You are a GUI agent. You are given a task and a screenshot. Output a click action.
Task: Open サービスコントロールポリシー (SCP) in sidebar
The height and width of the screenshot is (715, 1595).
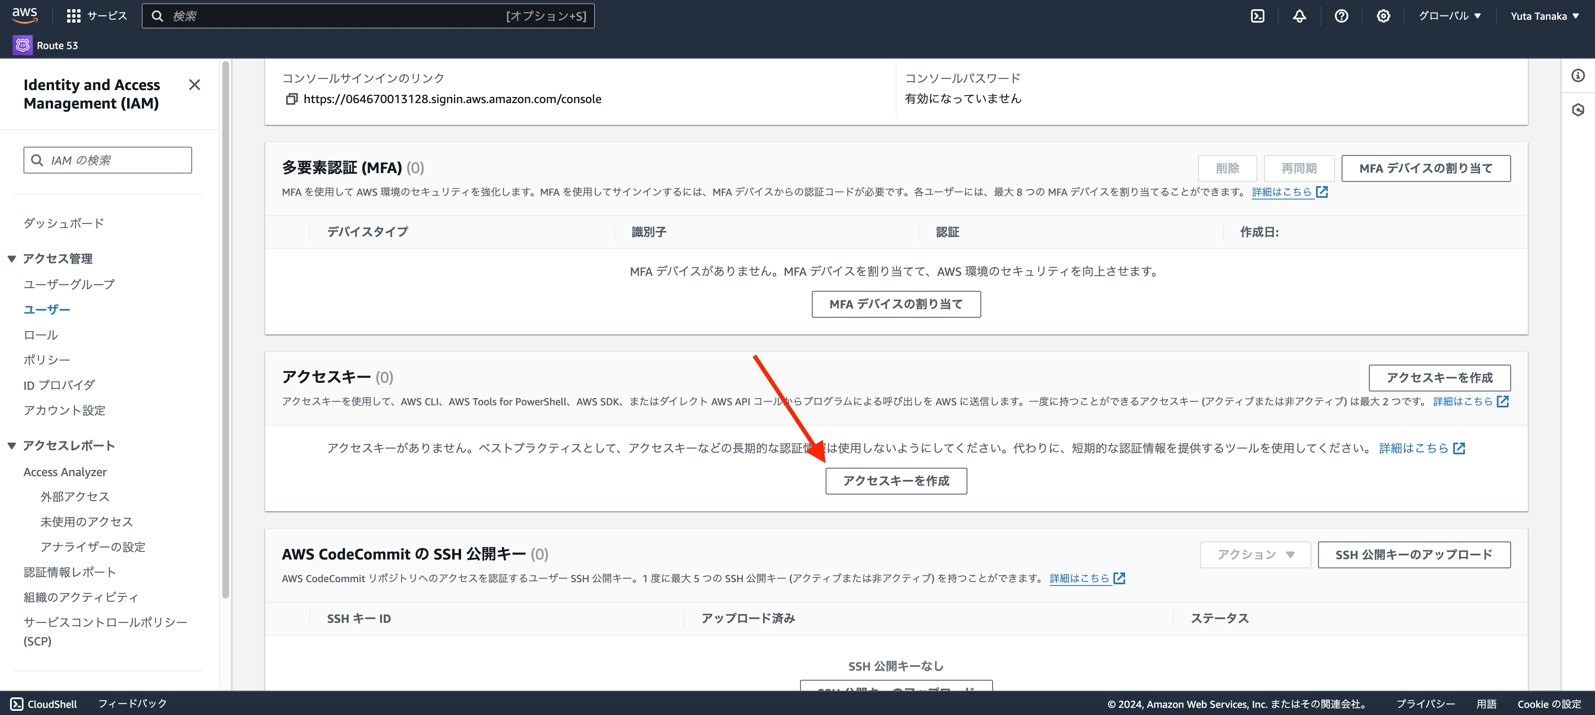pos(105,632)
